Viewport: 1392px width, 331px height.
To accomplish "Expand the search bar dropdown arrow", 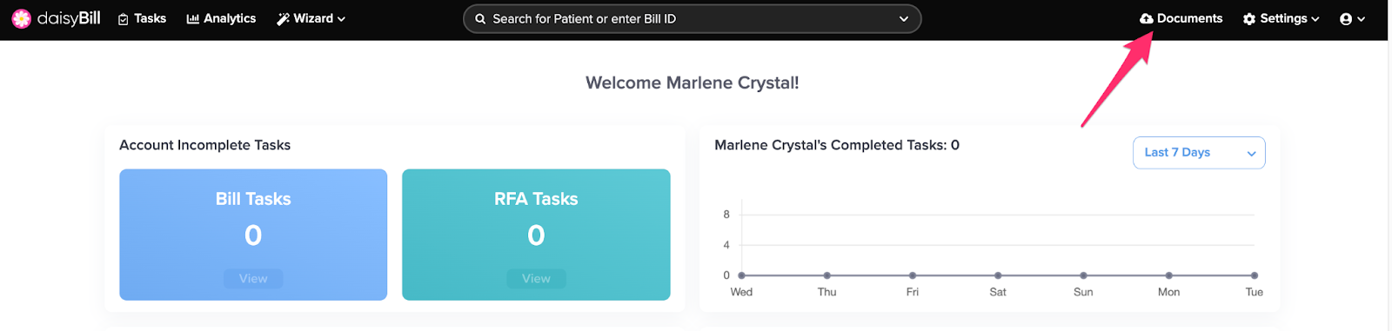I will pyautogui.click(x=904, y=19).
